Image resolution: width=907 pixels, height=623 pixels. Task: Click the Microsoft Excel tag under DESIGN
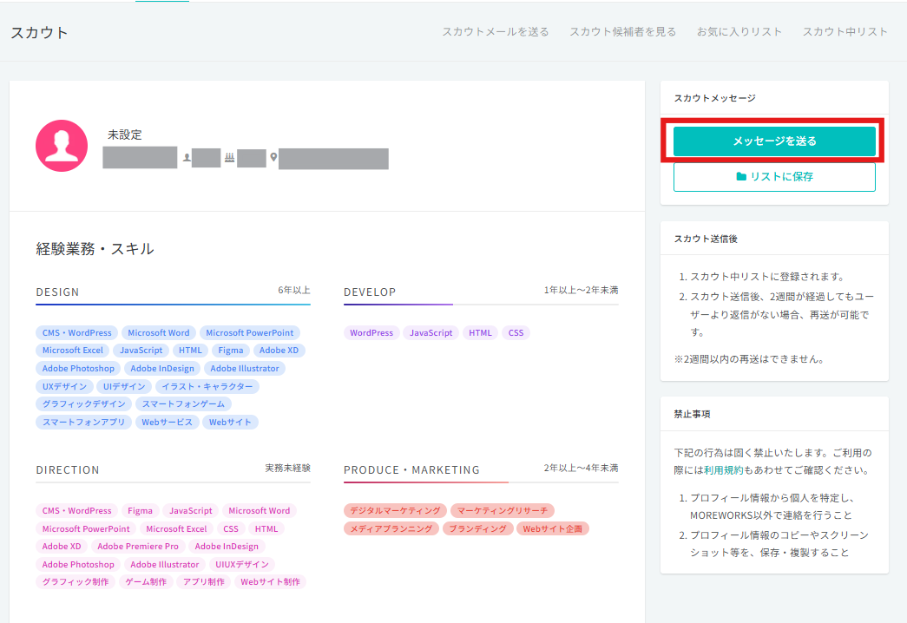pos(72,351)
